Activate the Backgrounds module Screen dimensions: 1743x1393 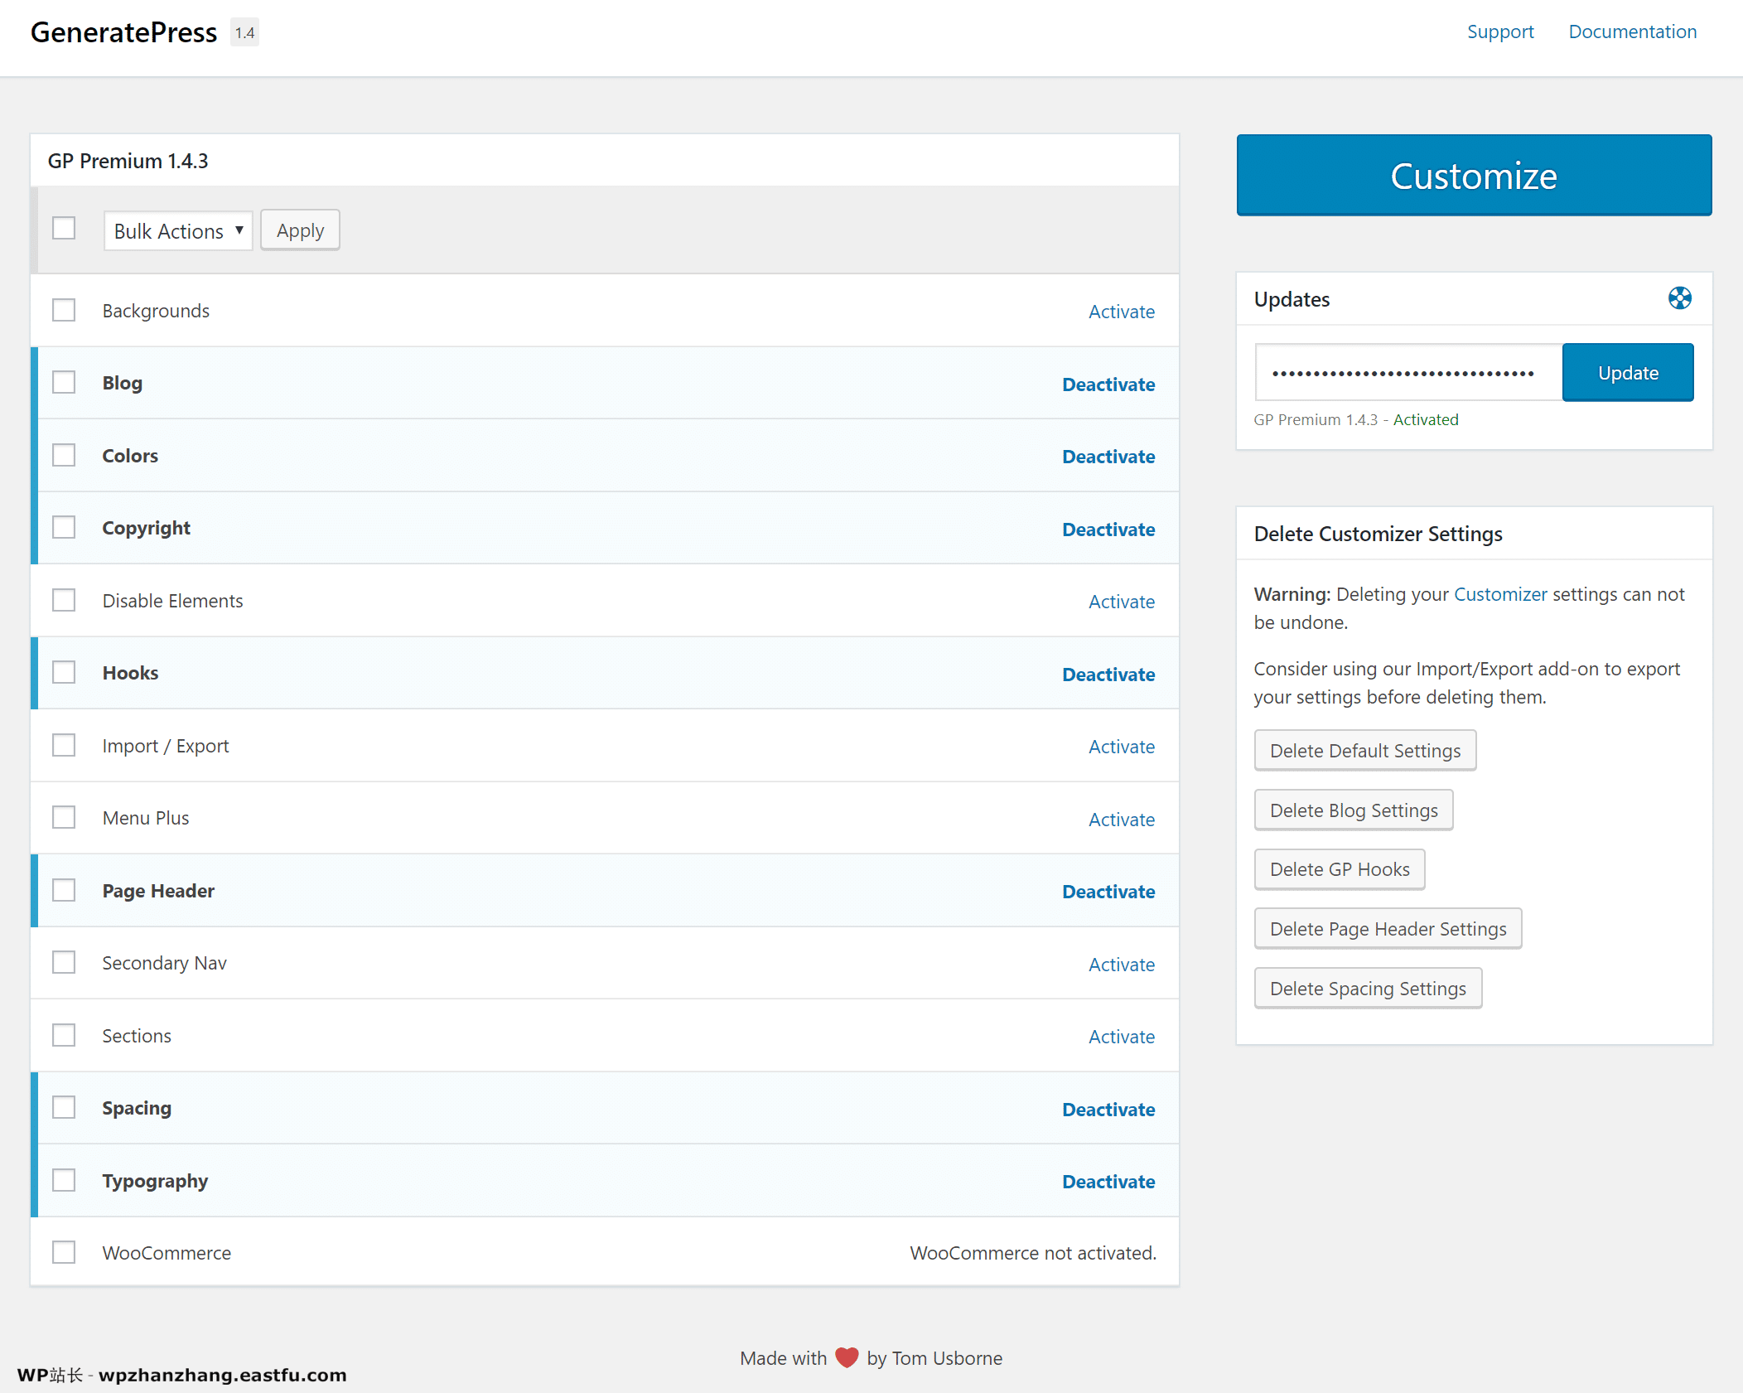tap(1122, 312)
